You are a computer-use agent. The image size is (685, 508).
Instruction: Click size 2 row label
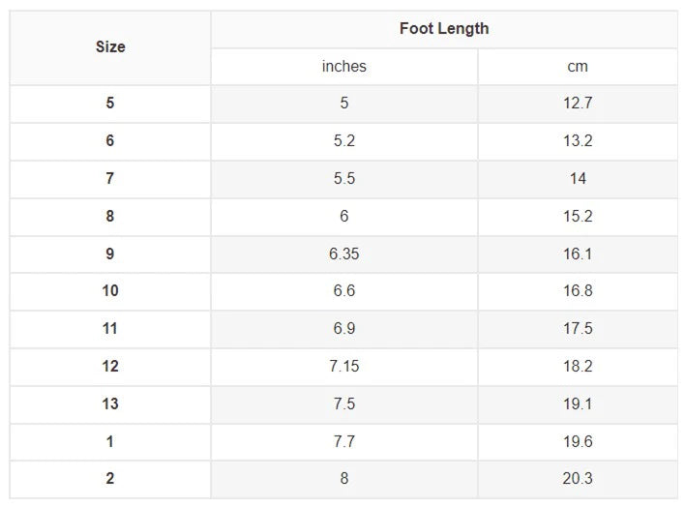(110, 479)
